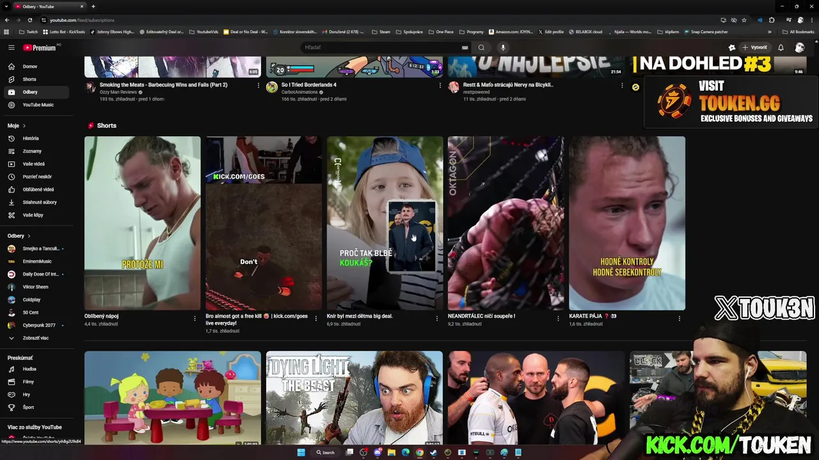Open Smoking the Meats video title

coord(163,84)
